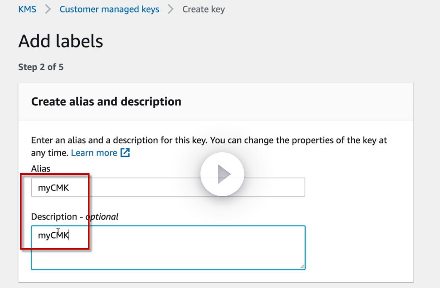Click the Alias field label

tap(41, 169)
